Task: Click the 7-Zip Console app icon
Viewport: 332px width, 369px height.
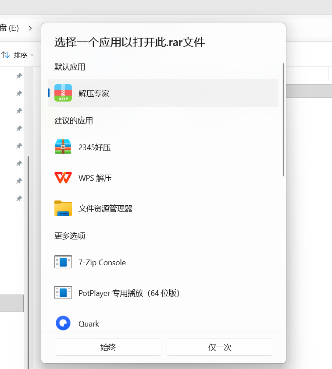Action: click(63, 262)
